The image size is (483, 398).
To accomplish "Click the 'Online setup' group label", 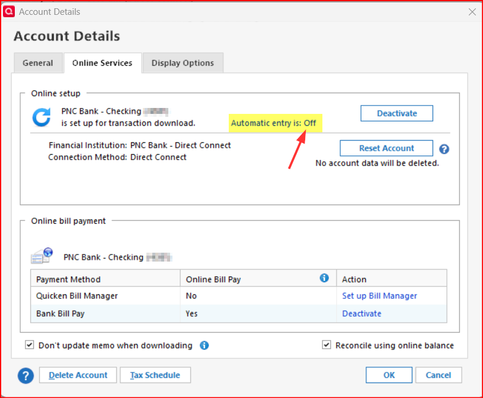I will 56,93.
